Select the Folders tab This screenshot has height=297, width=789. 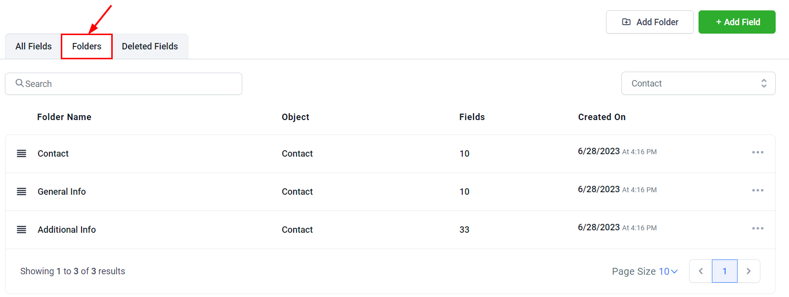click(87, 46)
